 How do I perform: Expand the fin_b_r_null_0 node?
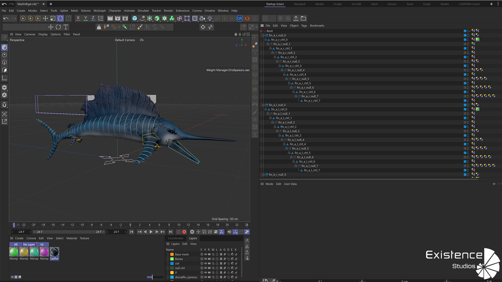pyautogui.click(x=263, y=175)
